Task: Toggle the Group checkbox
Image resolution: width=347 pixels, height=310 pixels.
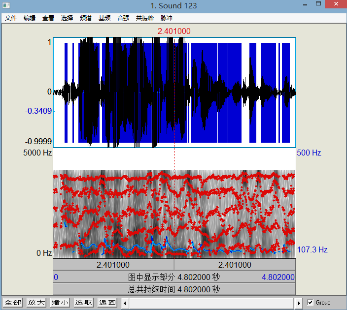Action: (x=310, y=302)
